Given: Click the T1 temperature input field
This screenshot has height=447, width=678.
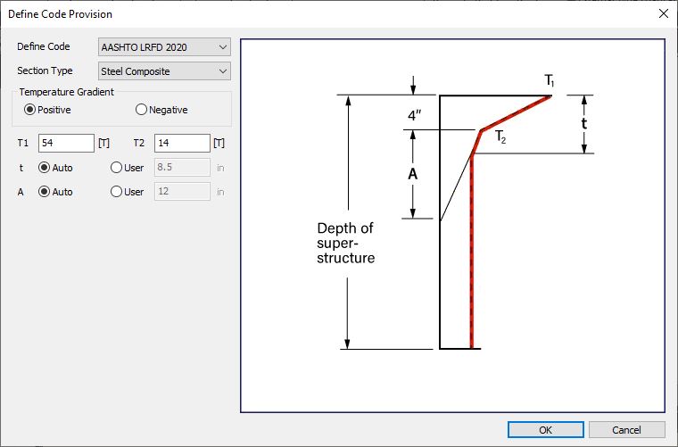Looking at the screenshot, I should [x=66, y=143].
